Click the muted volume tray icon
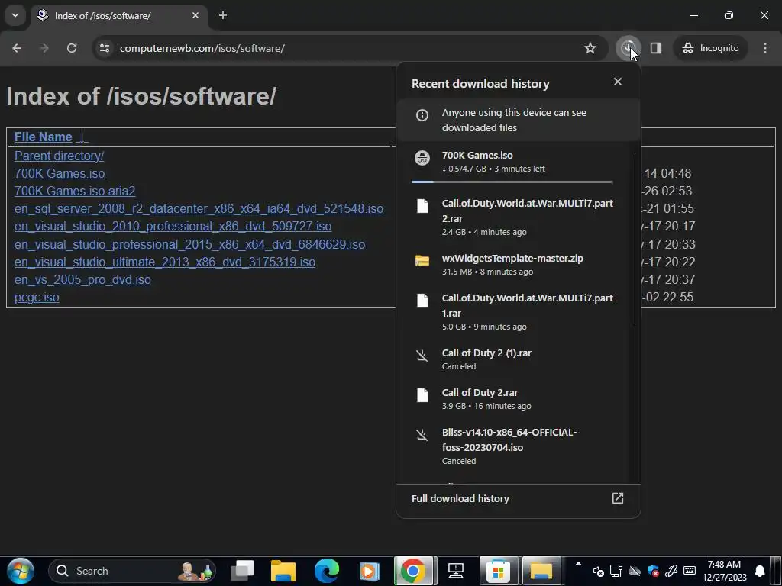This screenshot has height=586, width=782. point(599,571)
